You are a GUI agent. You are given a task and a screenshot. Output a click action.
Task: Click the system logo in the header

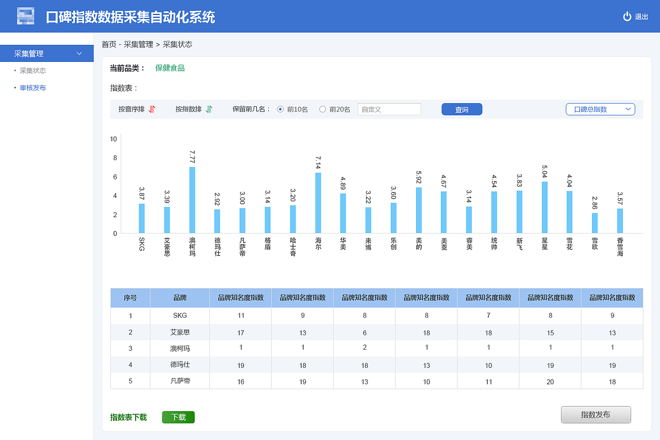point(27,16)
